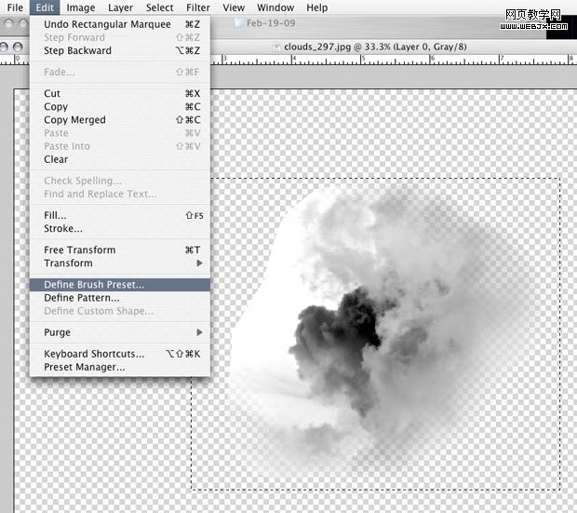Choose Step Backward

pyautogui.click(x=120, y=51)
